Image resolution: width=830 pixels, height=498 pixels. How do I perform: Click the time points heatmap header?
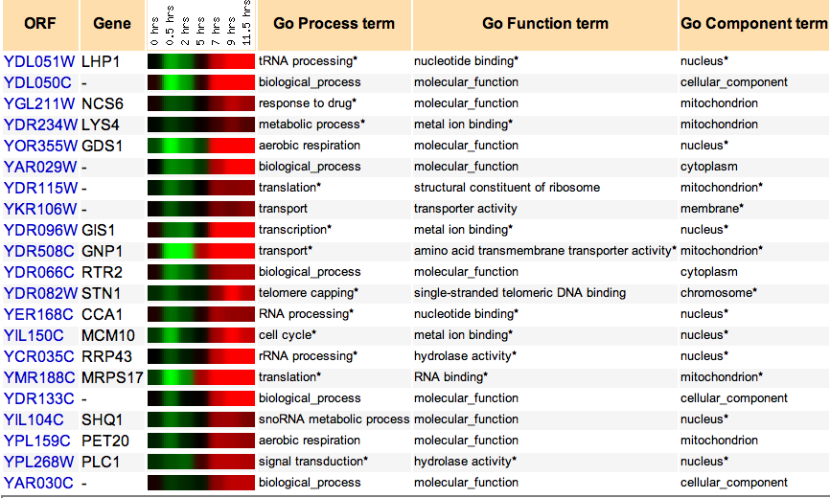point(200,24)
